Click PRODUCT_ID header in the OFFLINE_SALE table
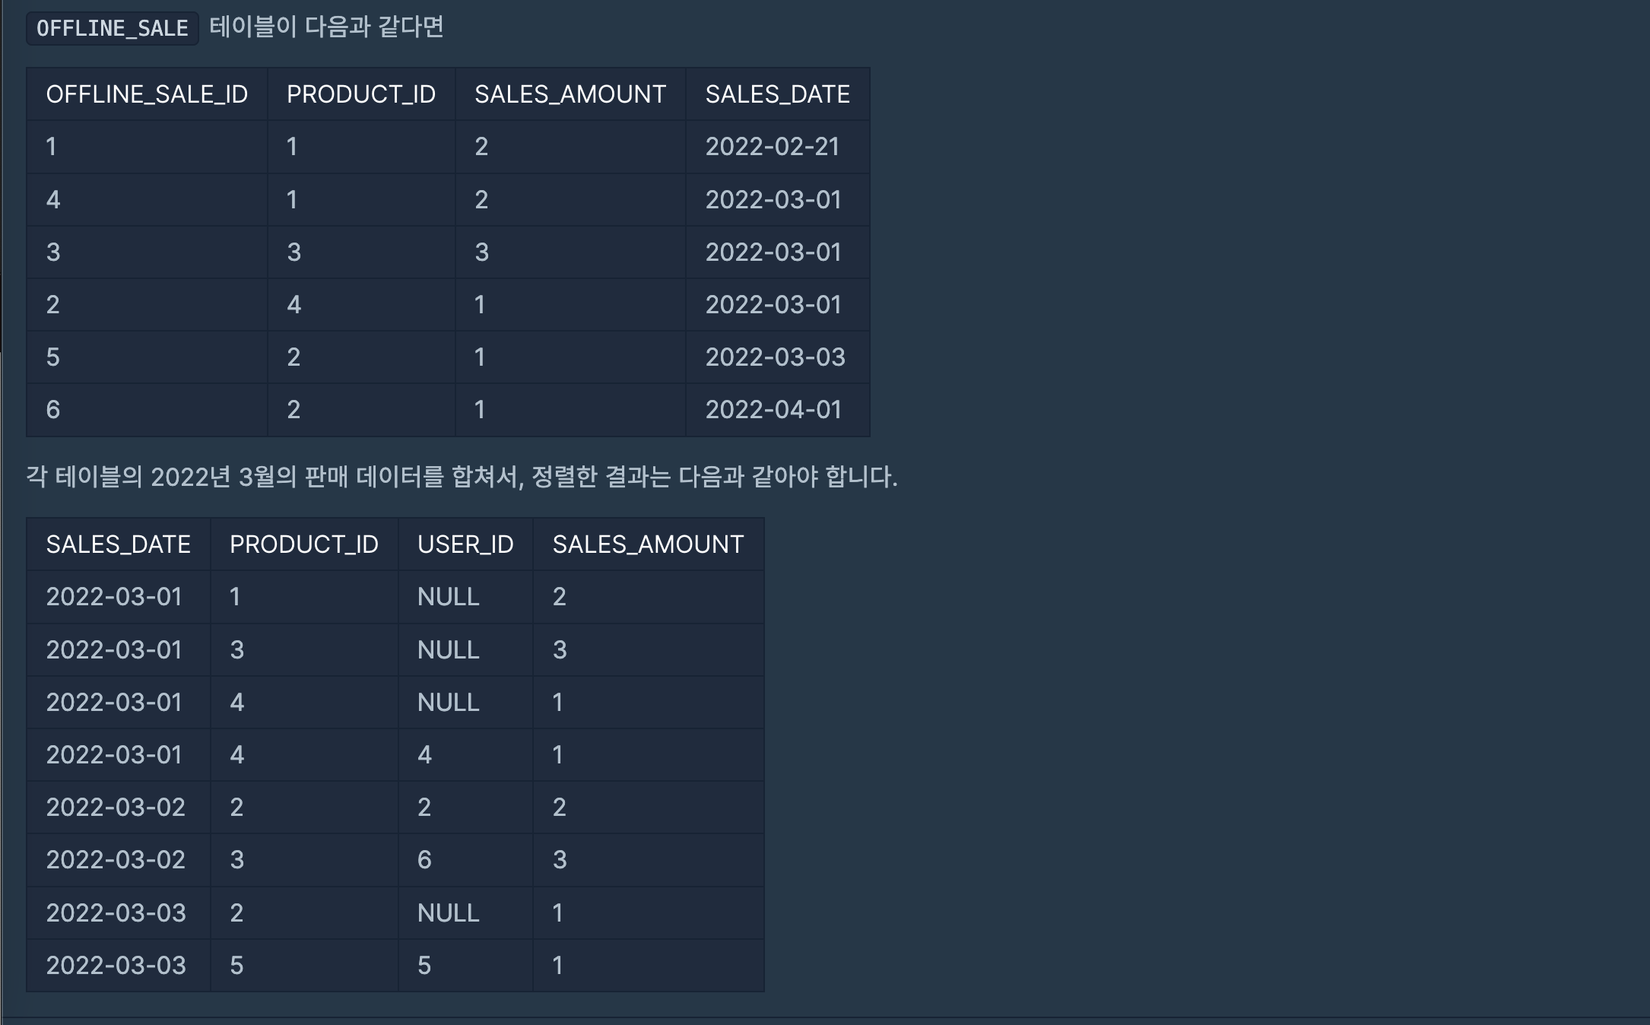Image resolution: width=1650 pixels, height=1025 pixels. [x=360, y=94]
